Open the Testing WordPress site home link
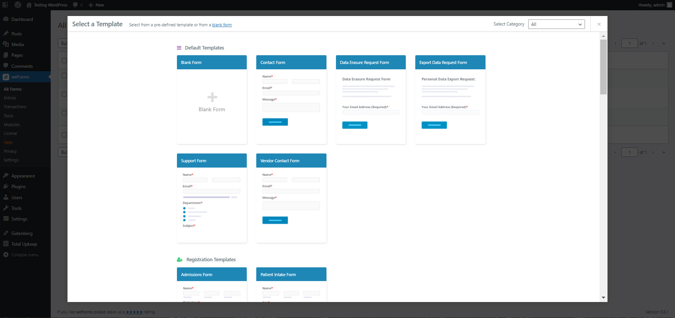The image size is (675, 318). coord(47,5)
